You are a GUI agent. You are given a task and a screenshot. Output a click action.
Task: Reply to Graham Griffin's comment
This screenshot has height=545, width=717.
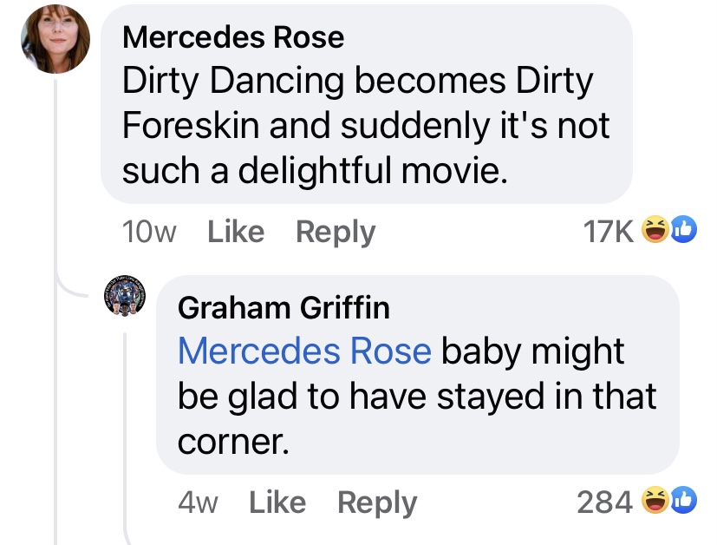coord(376,502)
